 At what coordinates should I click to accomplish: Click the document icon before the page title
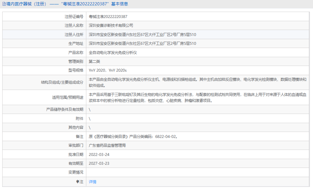click(x=4, y=3)
